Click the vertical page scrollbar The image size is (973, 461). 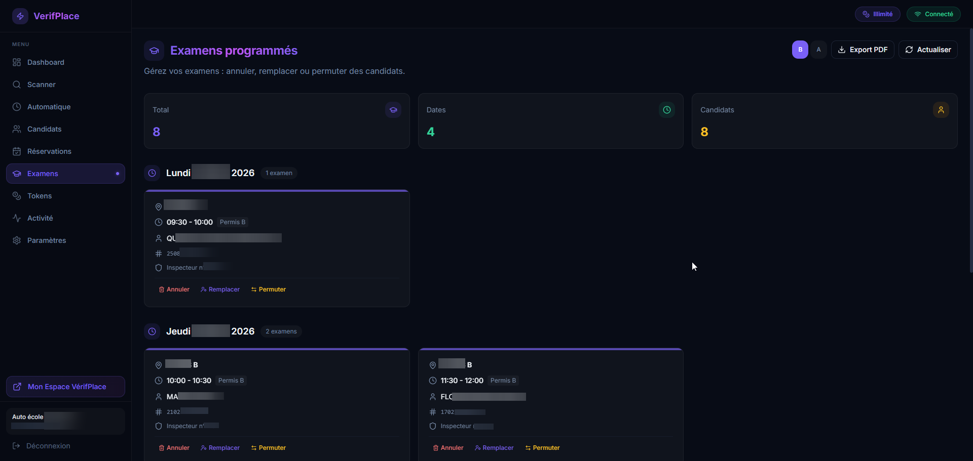[x=970, y=152]
